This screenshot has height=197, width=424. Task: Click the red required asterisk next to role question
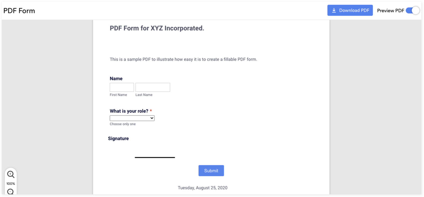pyautogui.click(x=151, y=110)
